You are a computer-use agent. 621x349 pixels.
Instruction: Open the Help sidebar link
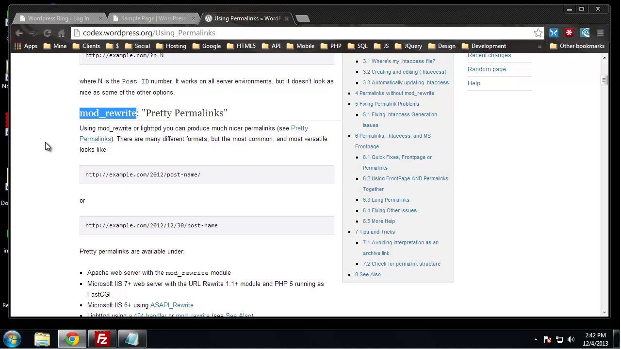(474, 83)
